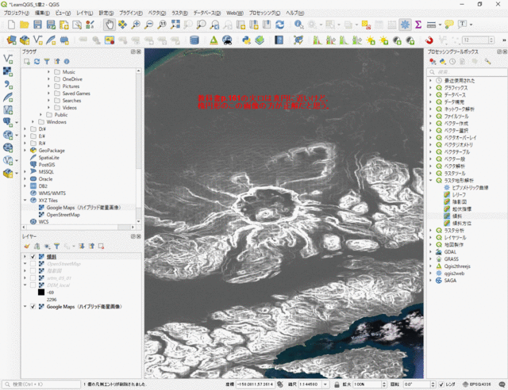Image resolution: width=508 pixels, height=390 pixels.
Task: Expand the 傾斜 layer legend
Action: click(25, 257)
